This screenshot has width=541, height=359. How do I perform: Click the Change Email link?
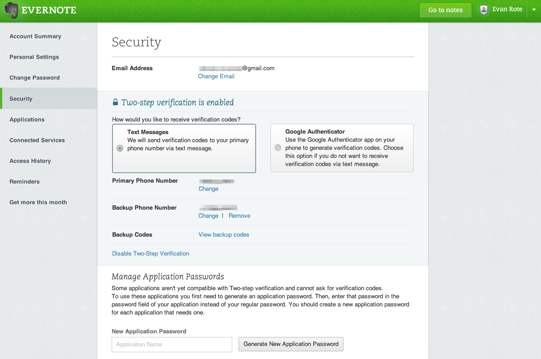pos(216,76)
